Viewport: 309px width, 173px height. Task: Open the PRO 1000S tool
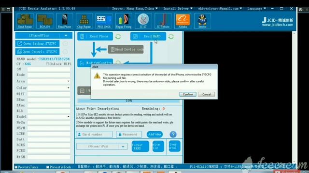tap(104, 21)
